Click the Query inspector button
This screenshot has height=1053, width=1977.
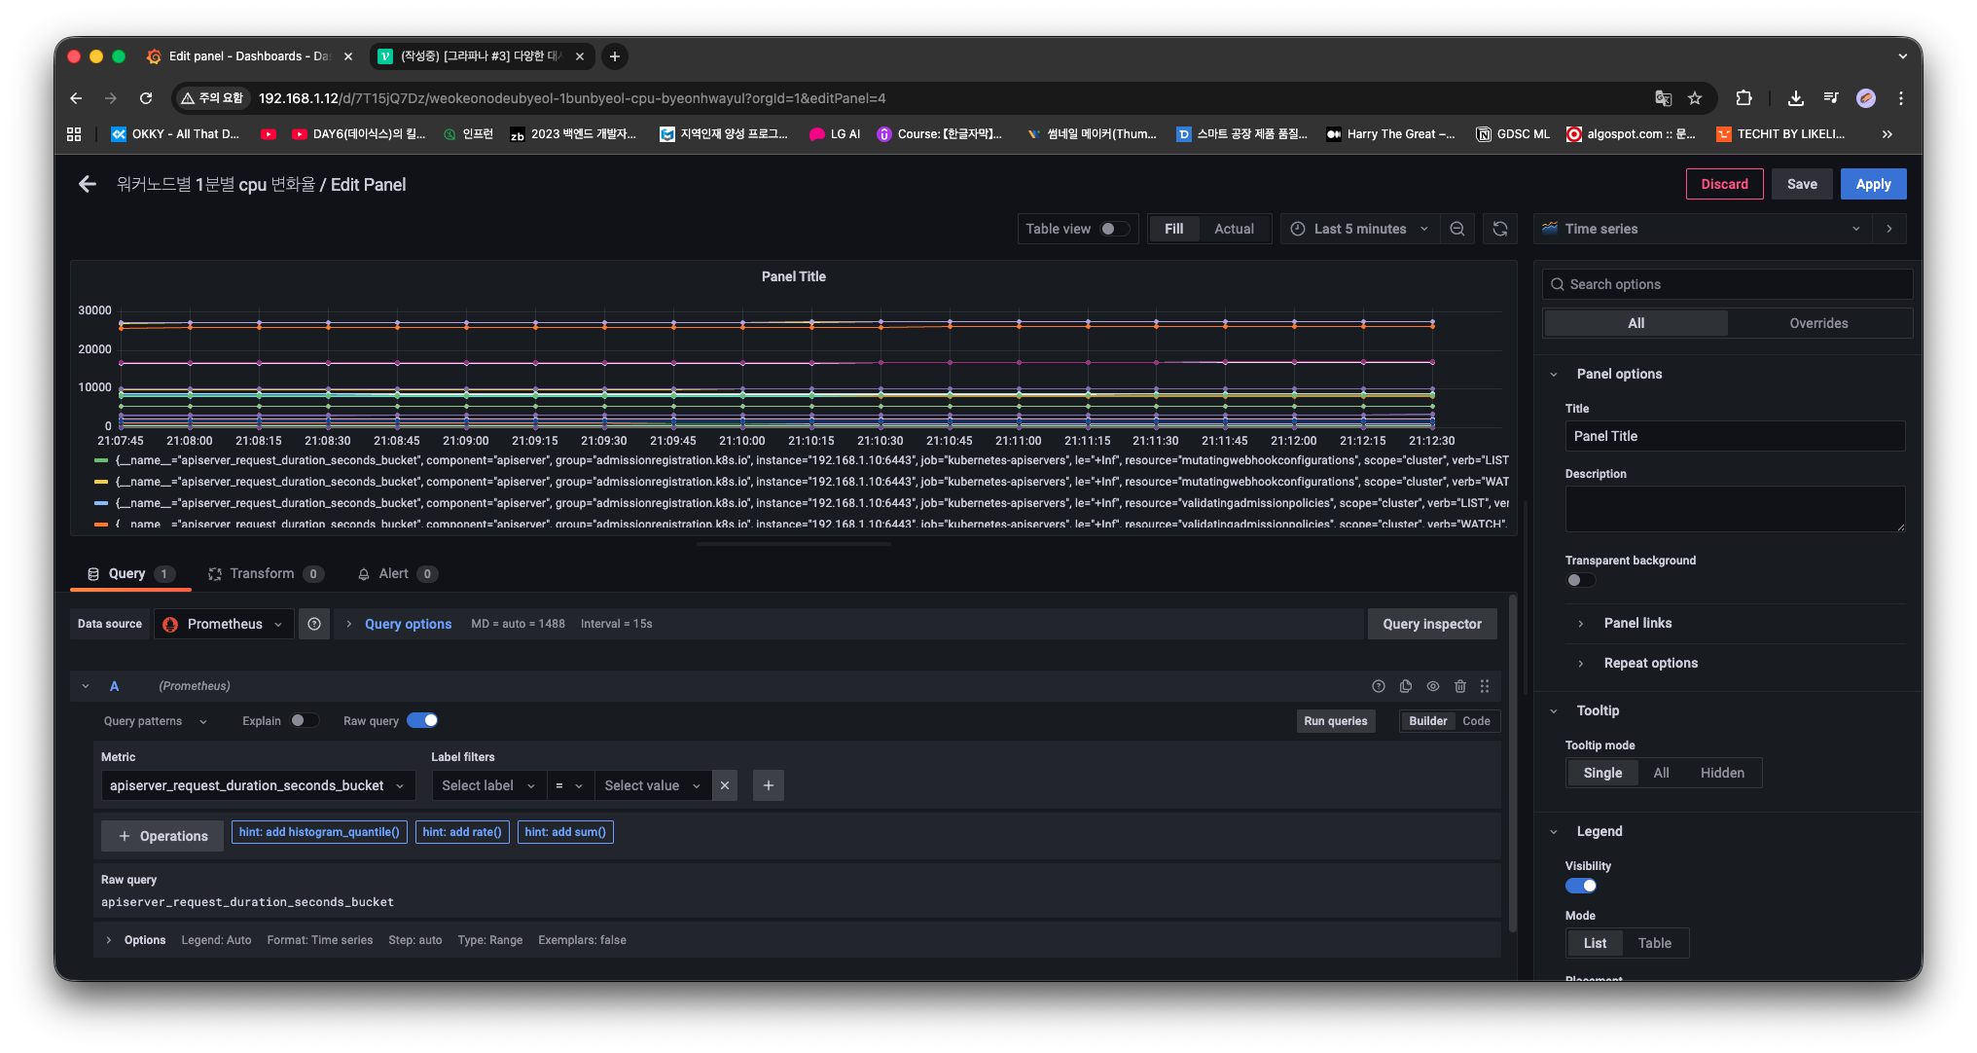coord(1431,624)
